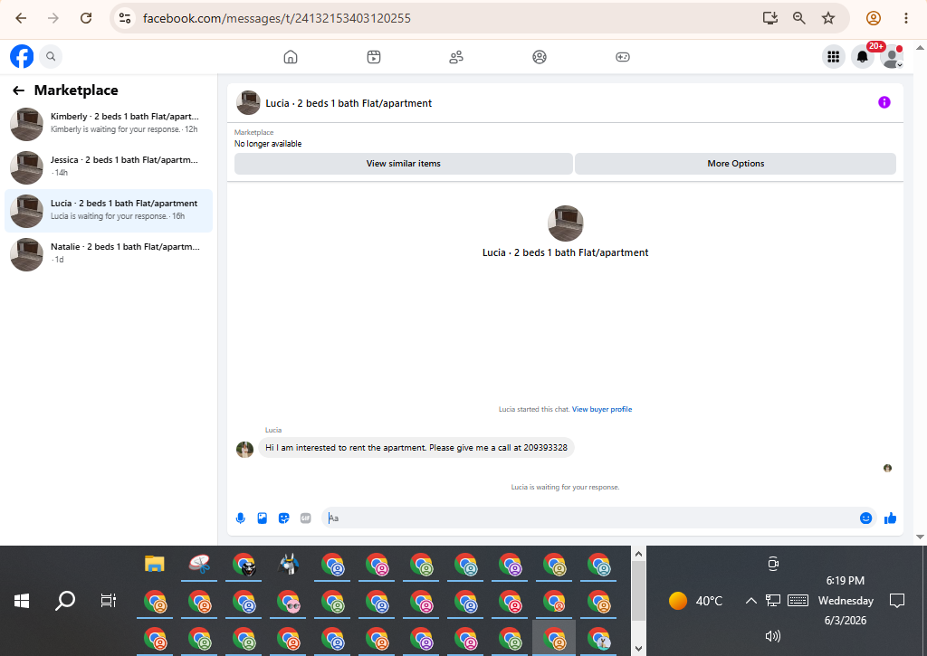Screen dimensions: 927x656
Task: Open Windows taskbar search
Action: coord(65,601)
